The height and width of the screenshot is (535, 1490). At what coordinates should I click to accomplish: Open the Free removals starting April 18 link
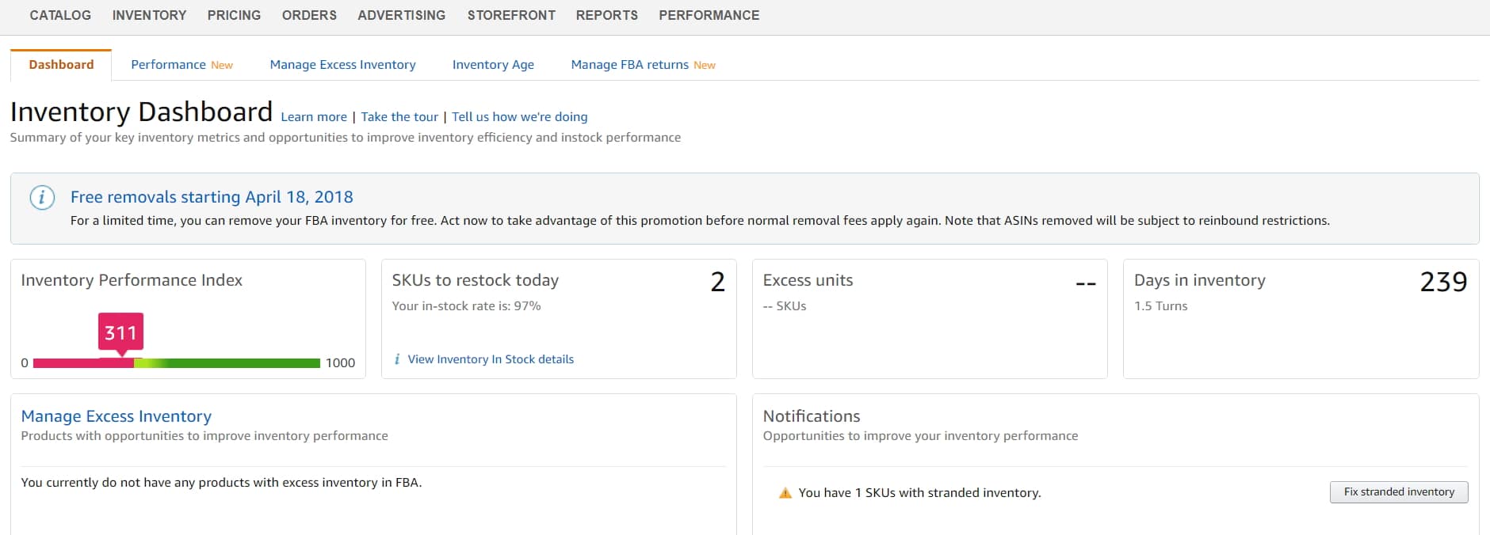click(212, 197)
